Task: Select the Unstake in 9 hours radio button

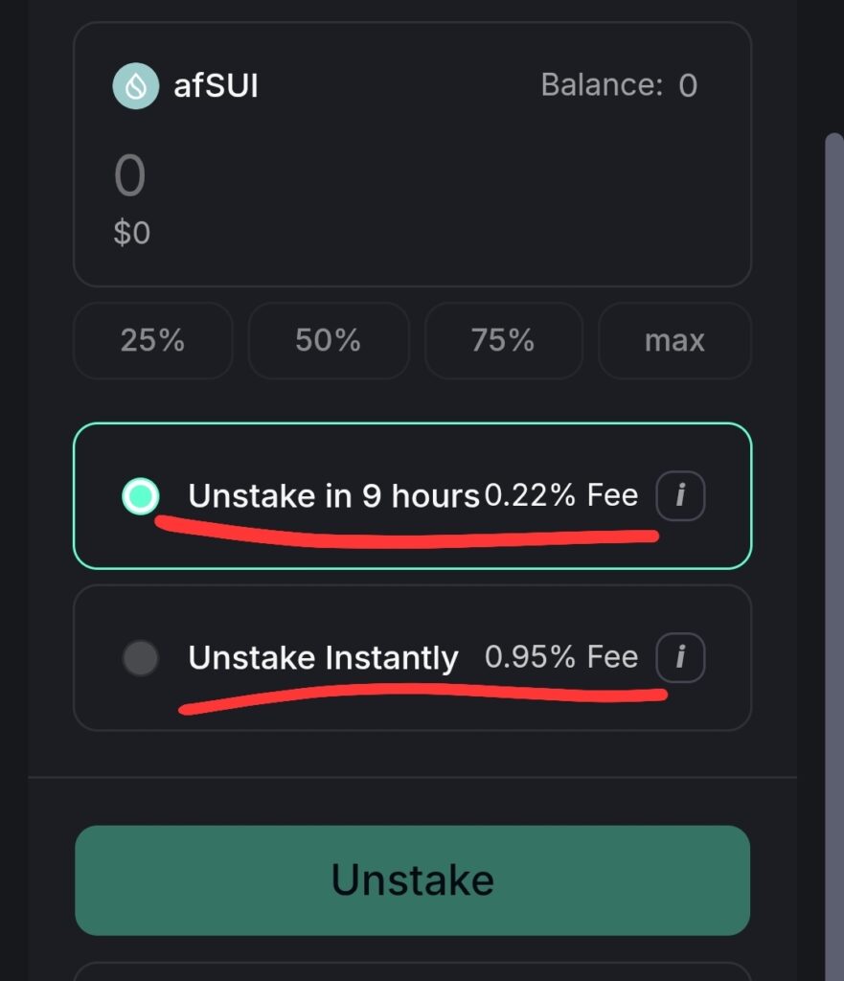Action: tap(141, 495)
